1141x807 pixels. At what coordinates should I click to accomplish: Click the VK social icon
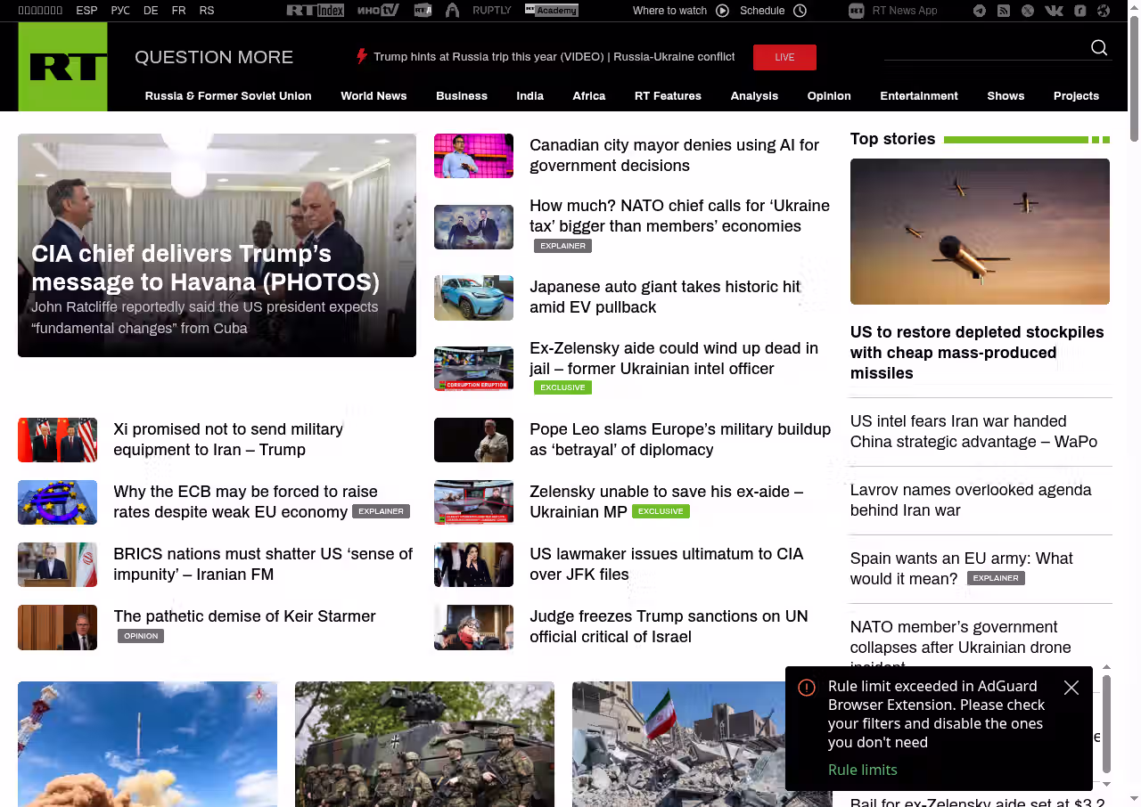1054,11
